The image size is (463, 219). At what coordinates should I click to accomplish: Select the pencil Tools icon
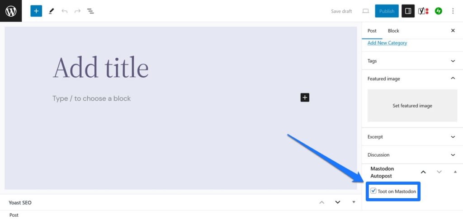[51, 11]
